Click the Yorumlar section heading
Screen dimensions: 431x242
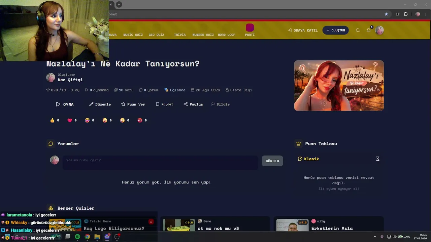click(x=68, y=144)
